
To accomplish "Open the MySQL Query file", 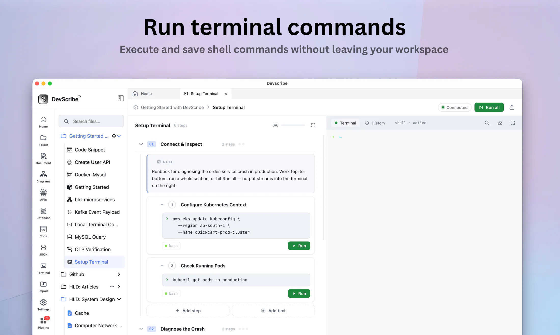I will pyautogui.click(x=94, y=237).
